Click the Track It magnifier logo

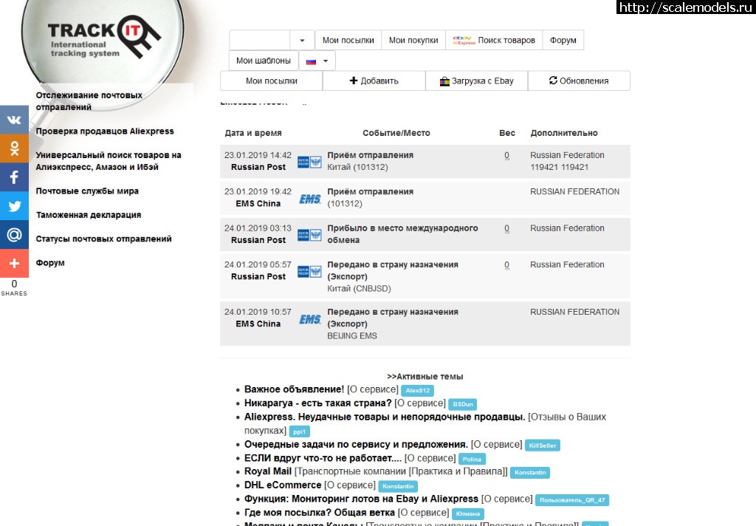103,41
